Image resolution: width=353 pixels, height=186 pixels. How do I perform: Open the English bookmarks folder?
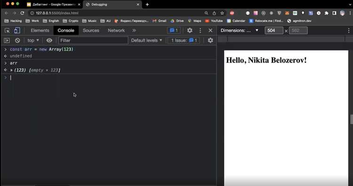[51, 21]
